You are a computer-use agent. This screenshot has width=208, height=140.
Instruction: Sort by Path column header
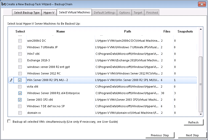click(x=127, y=31)
